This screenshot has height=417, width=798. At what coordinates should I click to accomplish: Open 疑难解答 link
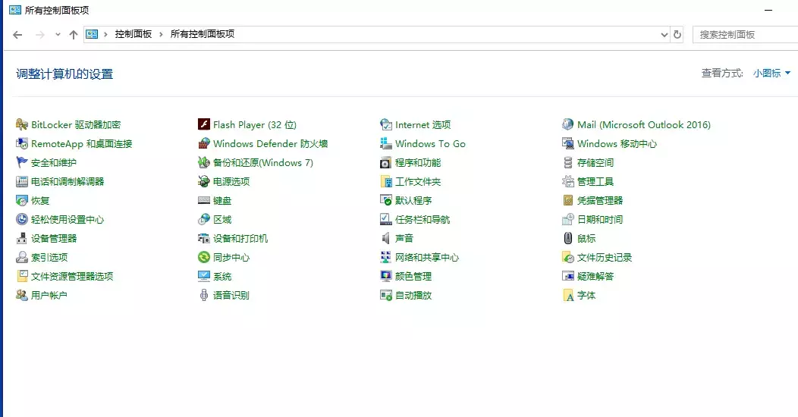point(595,276)
